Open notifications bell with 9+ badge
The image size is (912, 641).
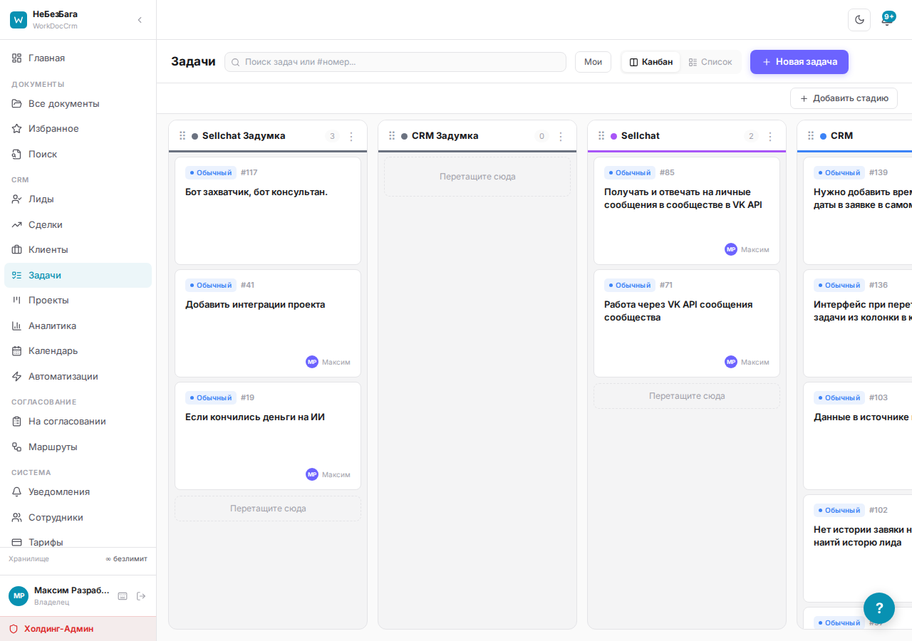point(887,19)
